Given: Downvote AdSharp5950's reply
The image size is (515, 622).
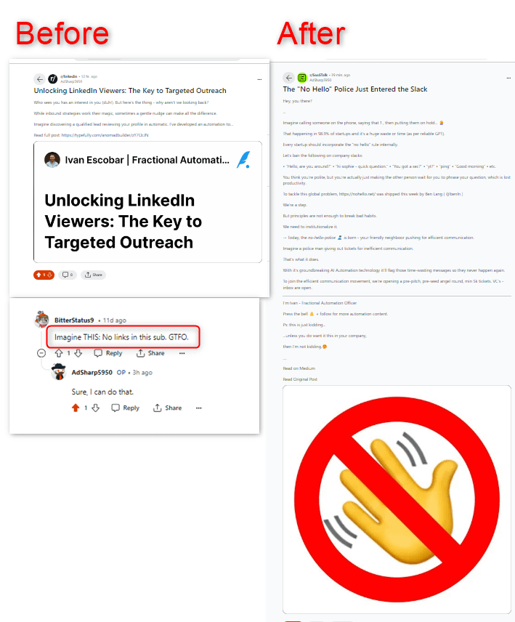Looking at the screenshot, I should (96, 408).
